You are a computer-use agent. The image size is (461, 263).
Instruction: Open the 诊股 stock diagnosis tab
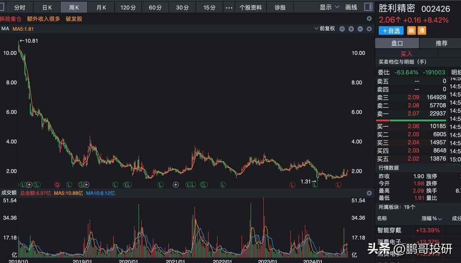pyautogui.click(x=280, y=7)
